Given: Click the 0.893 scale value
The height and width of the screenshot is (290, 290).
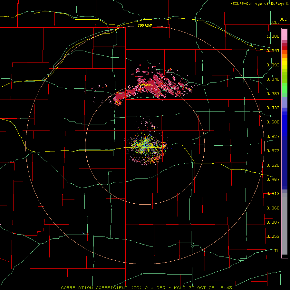Looking at the screenshot, I should coord(273,65).
